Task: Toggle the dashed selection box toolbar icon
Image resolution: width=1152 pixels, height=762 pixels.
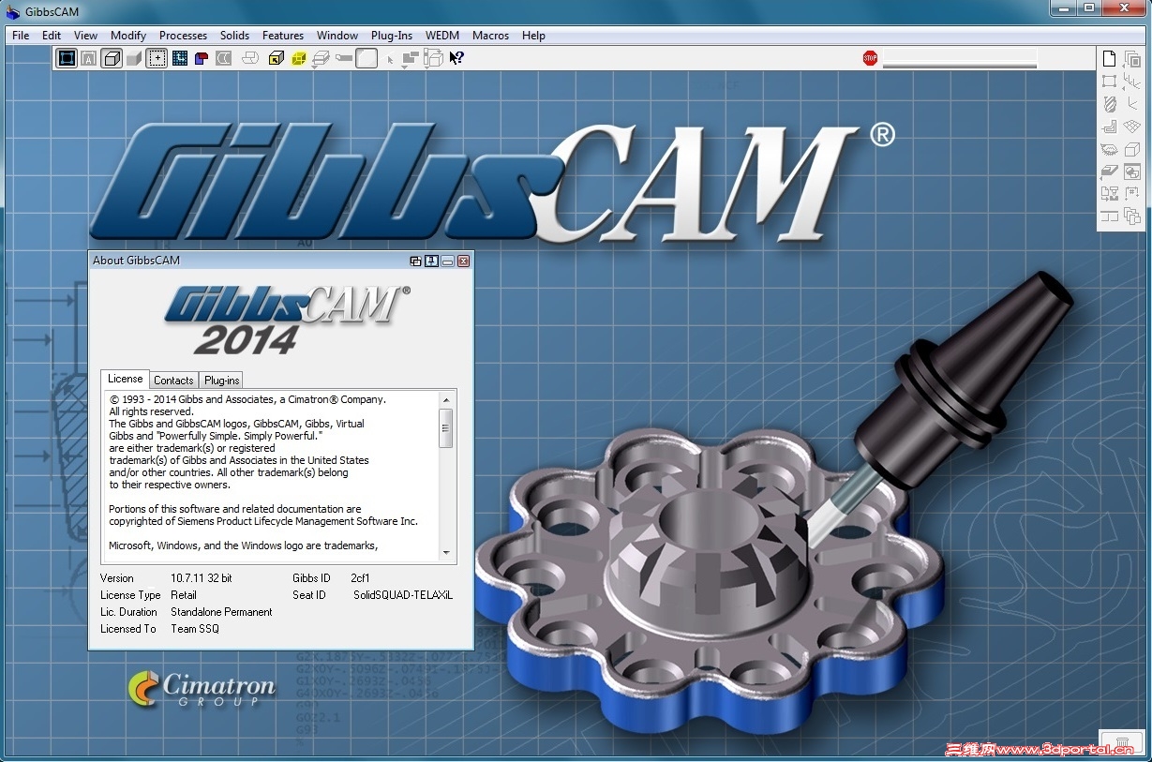Action: pyautogui.click(x=157, y=57)
